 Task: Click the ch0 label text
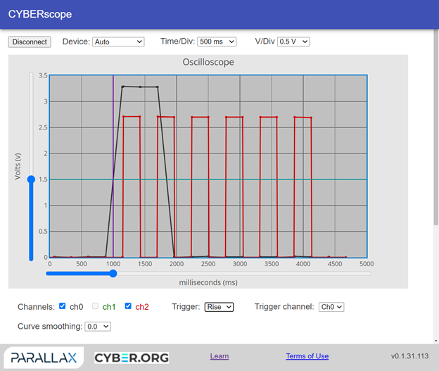(76, 307)
